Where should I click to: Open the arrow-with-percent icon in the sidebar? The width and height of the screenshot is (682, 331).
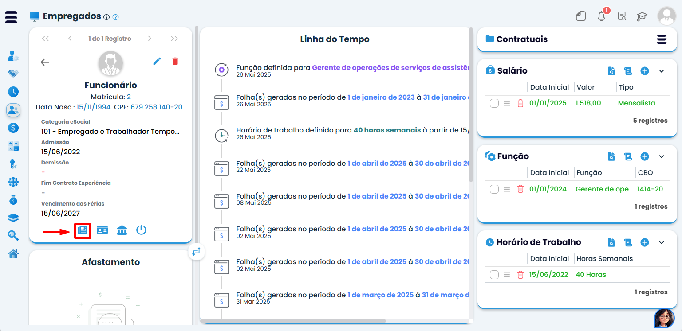pyautogui.click(x=13, y=164)
